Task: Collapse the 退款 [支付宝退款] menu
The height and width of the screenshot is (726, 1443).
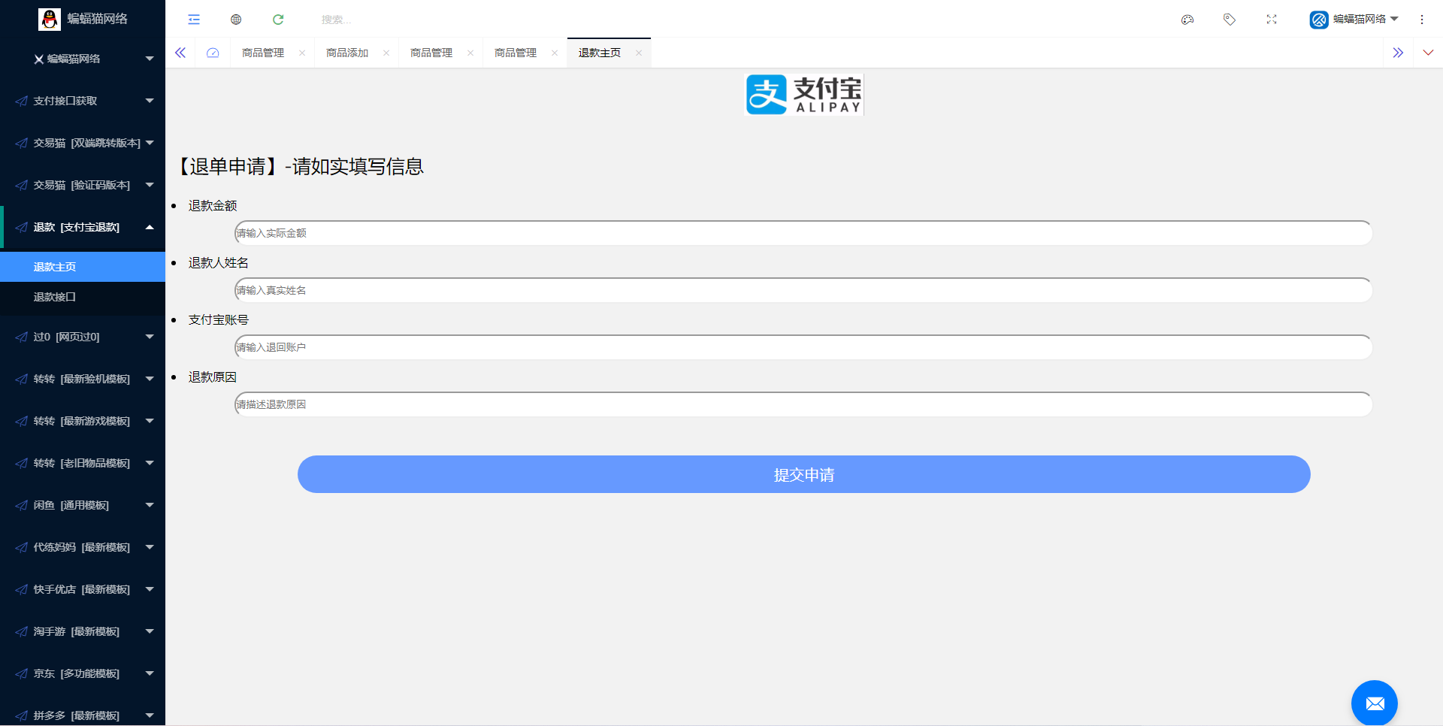Action: coord(83,227)
